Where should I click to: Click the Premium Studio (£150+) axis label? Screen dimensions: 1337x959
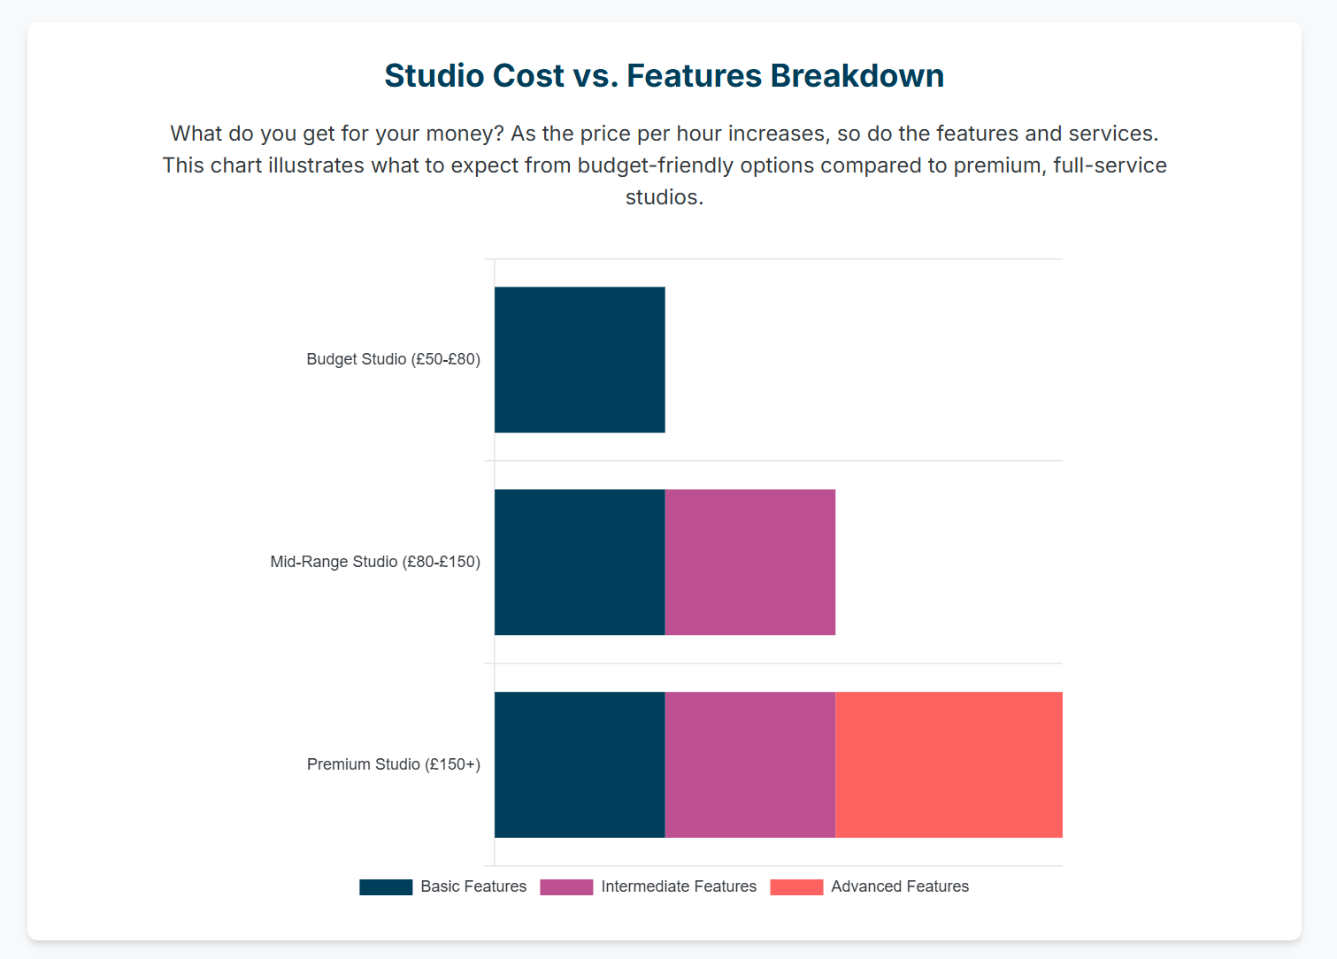pyautogui.click(x=394, y=764)
